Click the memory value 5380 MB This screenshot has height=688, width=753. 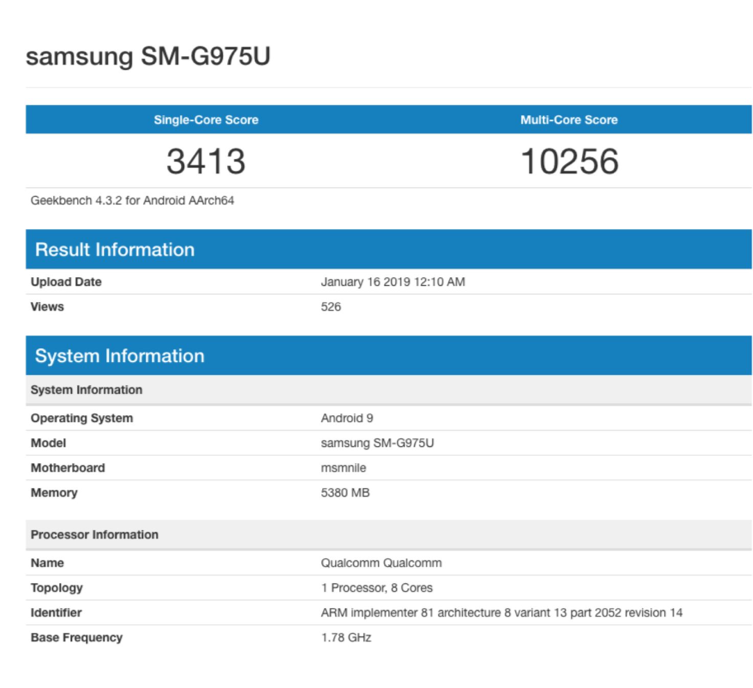[345, 493]
